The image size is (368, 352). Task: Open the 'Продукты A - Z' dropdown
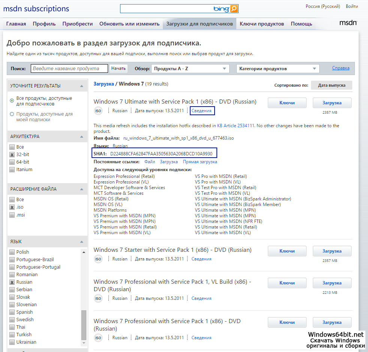click(190, 69)
